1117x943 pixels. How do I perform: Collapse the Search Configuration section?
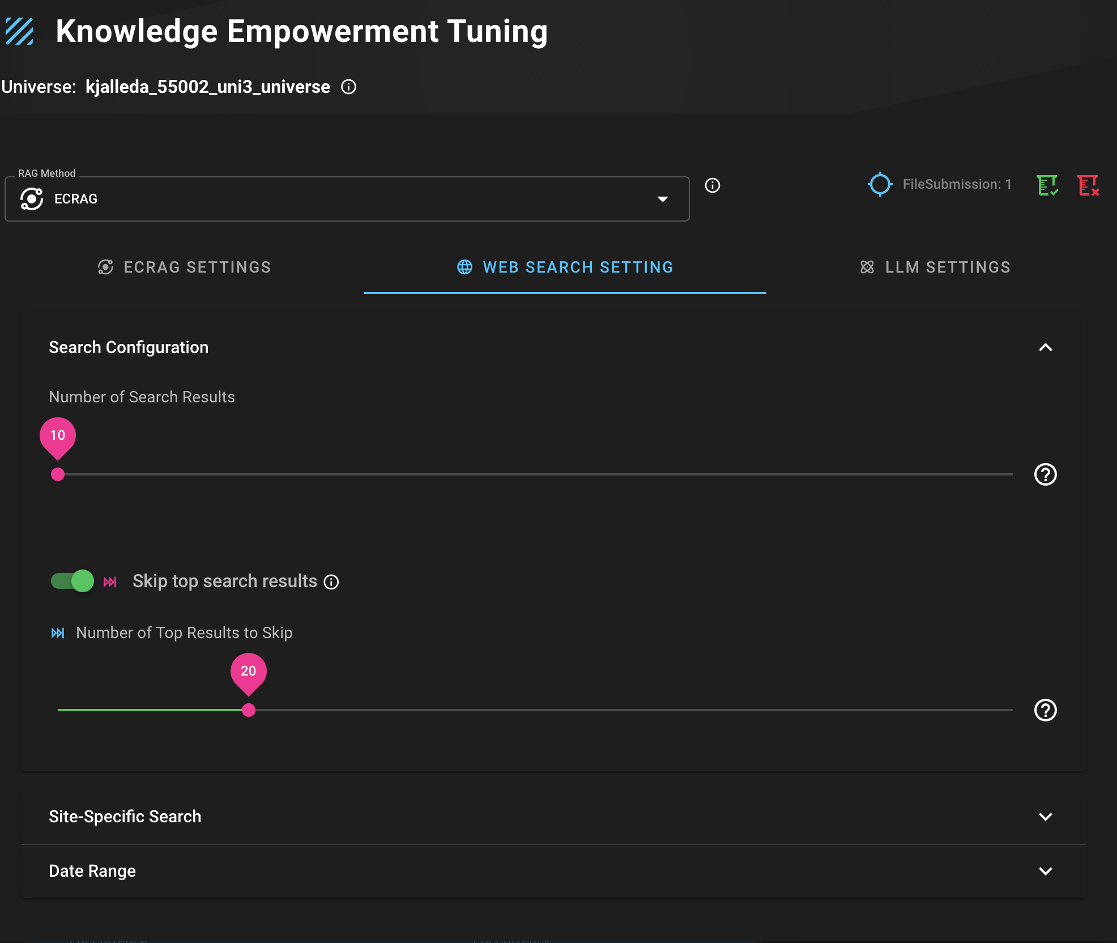(1045, 347)
